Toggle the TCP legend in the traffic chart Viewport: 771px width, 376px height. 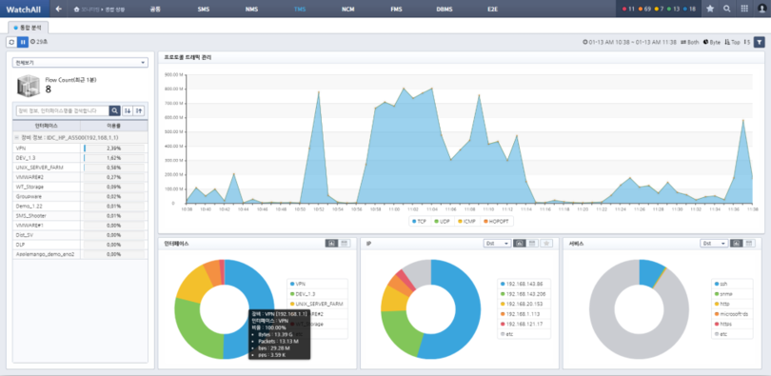(x=419, y=221)
